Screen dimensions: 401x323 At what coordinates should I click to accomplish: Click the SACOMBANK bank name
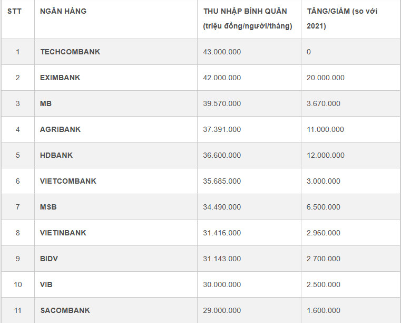coord(65,310)
